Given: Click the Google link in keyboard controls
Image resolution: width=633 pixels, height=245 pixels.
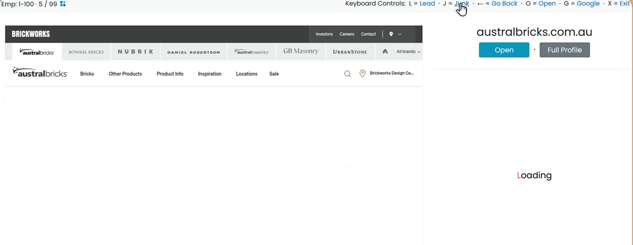Looking at the screenshot, I should (x=588, y=4).
